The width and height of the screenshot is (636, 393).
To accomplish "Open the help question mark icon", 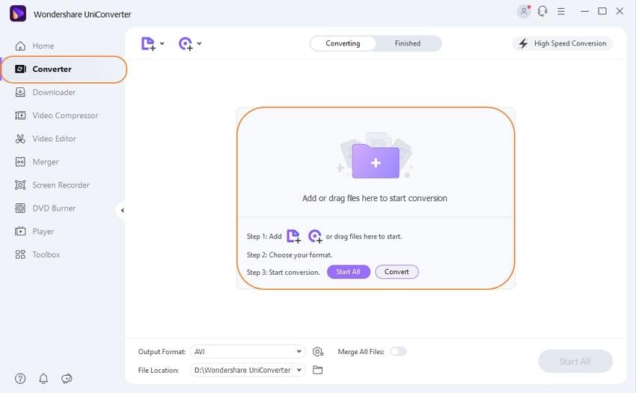I will click(20, 378).
